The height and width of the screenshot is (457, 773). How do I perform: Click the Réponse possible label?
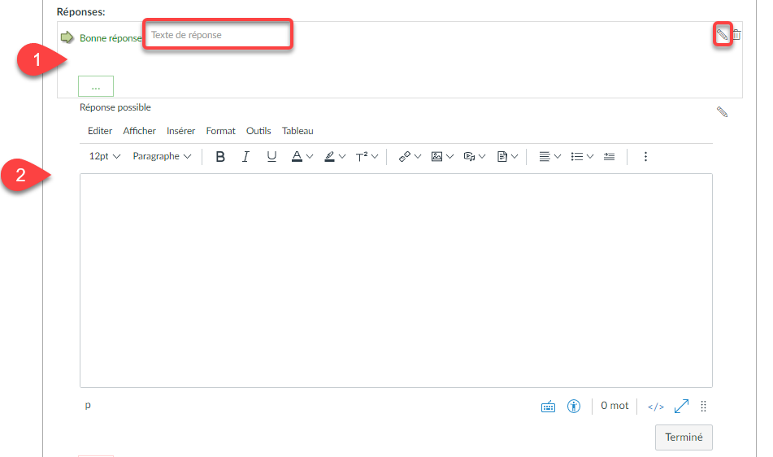coord(115,107)
